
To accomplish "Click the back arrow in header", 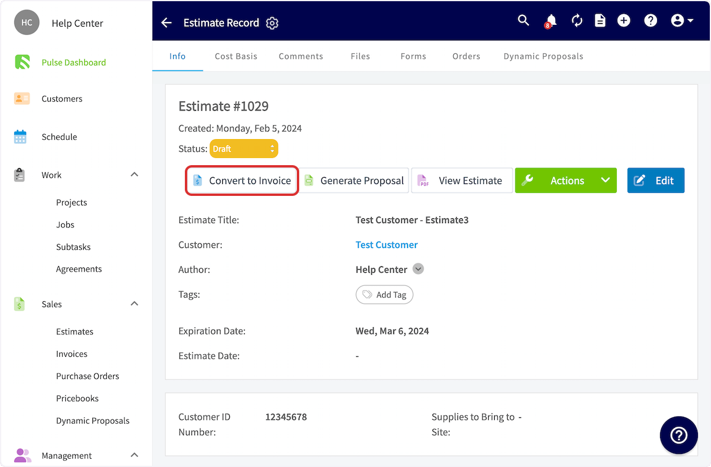I will (166, 22).
